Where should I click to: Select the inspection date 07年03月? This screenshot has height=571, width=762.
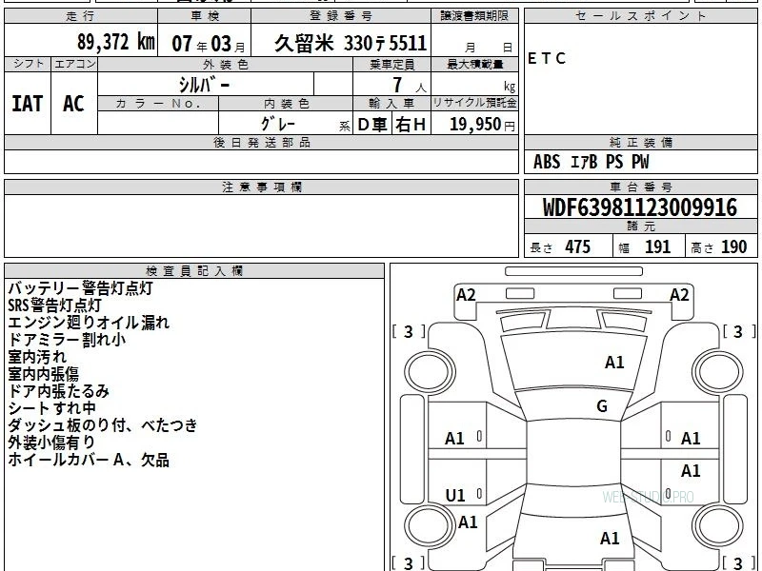point(209,44)
